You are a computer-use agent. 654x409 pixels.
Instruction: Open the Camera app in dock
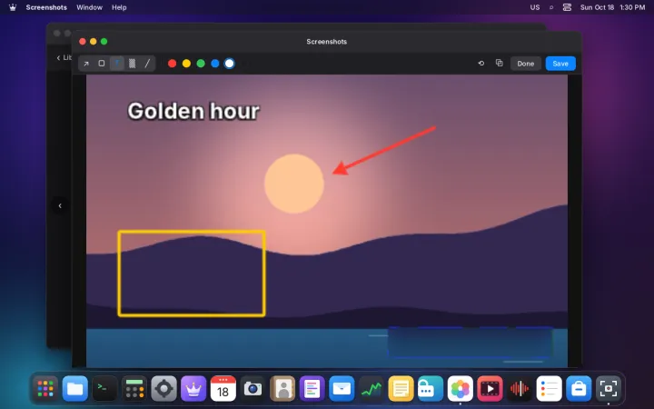click(x=253, y=389)
